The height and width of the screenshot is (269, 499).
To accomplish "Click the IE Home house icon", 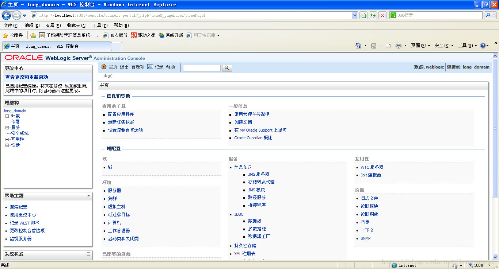I will coord(358,46).
